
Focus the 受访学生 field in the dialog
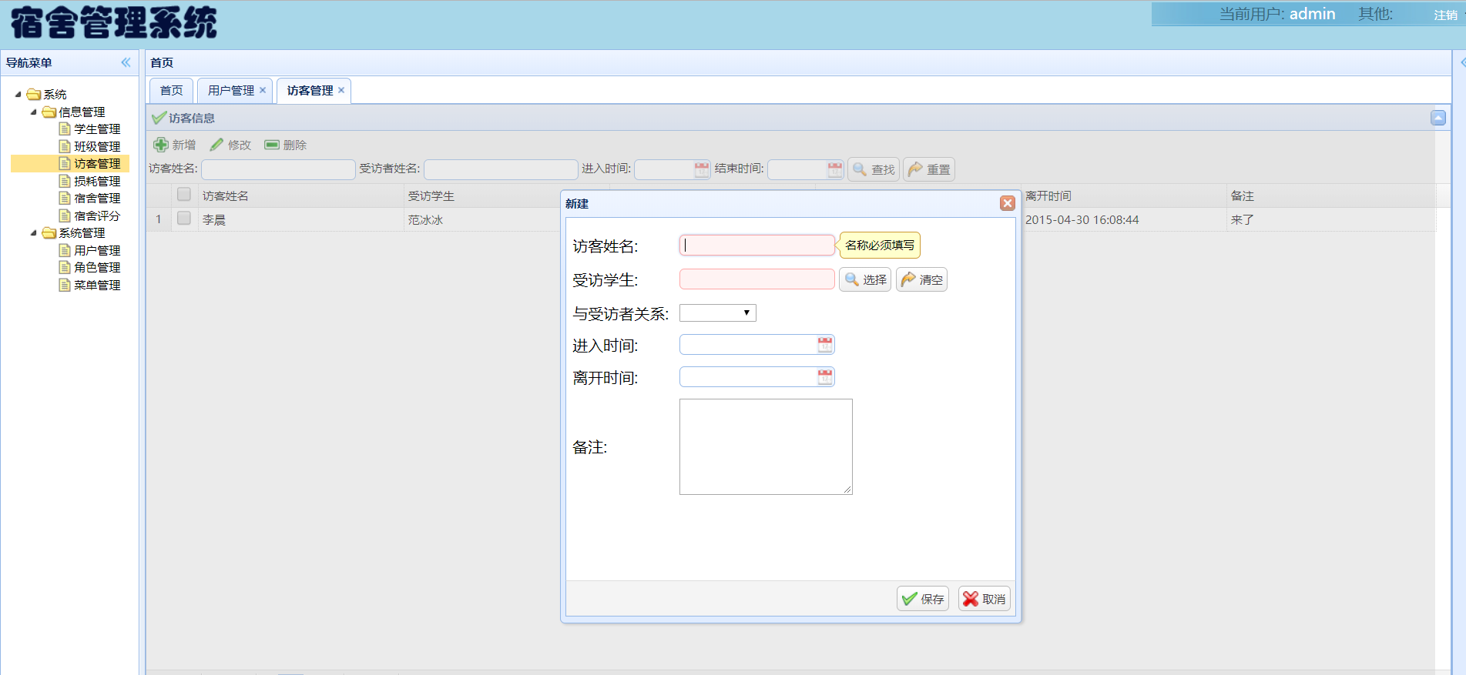point(757,279)
